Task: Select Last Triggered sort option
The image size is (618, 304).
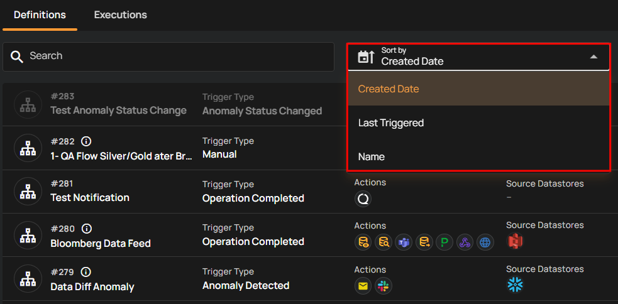Action: click(391, 123)
